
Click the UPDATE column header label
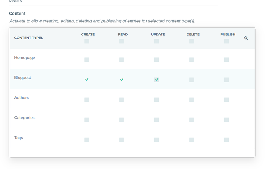(x=158, y=34)
